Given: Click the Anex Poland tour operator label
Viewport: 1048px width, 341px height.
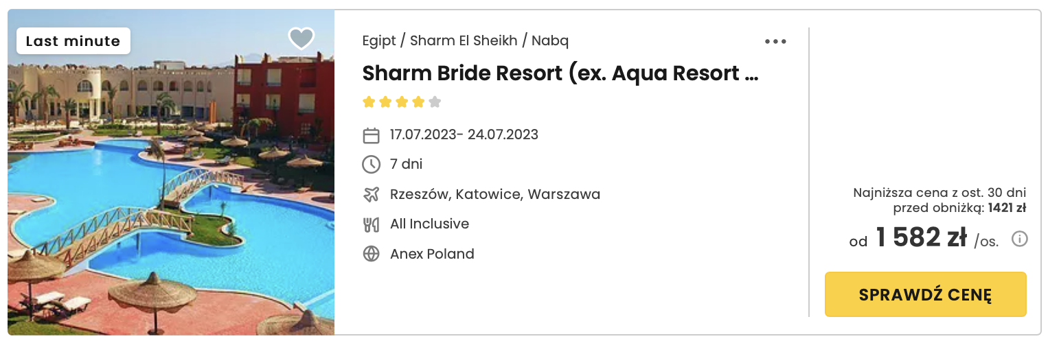Looking at the screenshot, I should [432, 254].
